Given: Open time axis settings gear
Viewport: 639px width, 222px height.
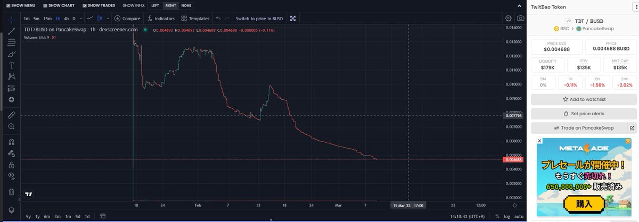Looking at the screenshot, I should (x=514, y=205).
